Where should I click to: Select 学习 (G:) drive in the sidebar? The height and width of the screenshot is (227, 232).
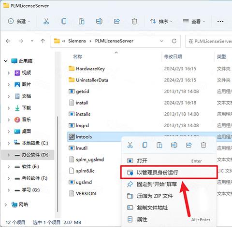coord(30,190)
